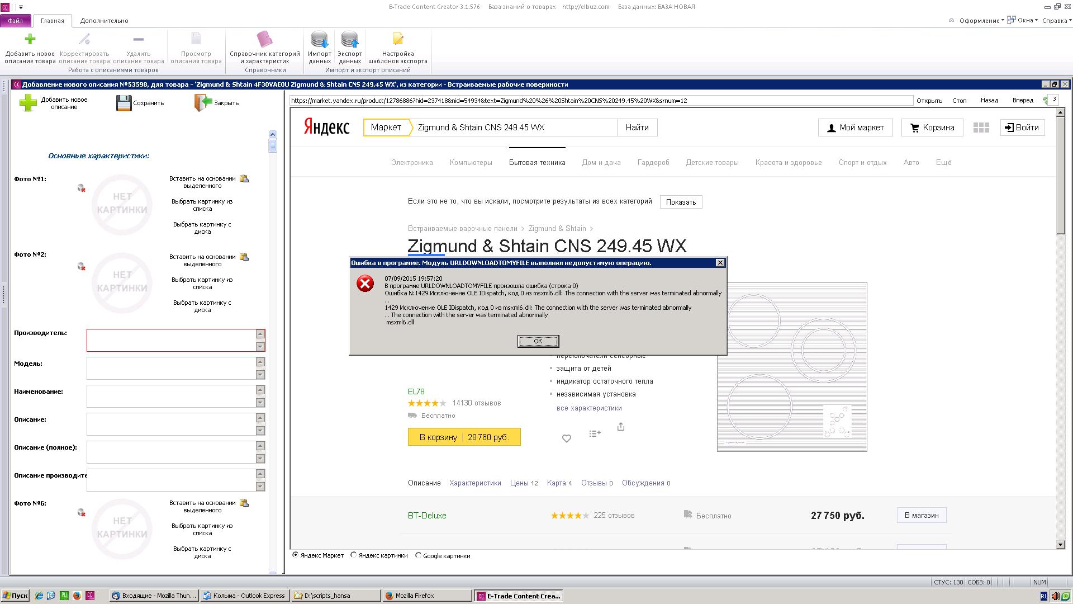Click the product image thumbnail of cooktop

[x=792, y=367]
